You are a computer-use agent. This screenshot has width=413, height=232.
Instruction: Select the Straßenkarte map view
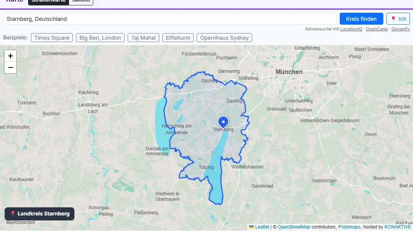pyautogui.click(x=49, y=1)
